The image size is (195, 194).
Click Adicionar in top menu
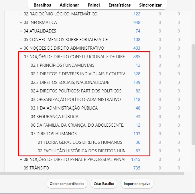pos(69,5)
